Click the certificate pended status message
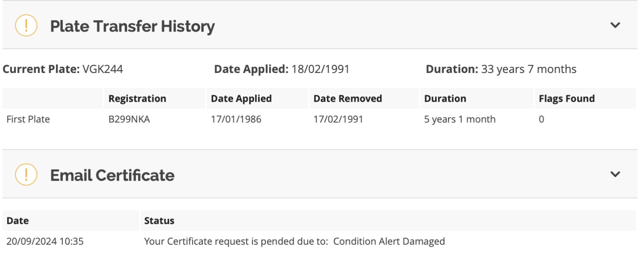This screenshot has width=639, height=253. 294,241
